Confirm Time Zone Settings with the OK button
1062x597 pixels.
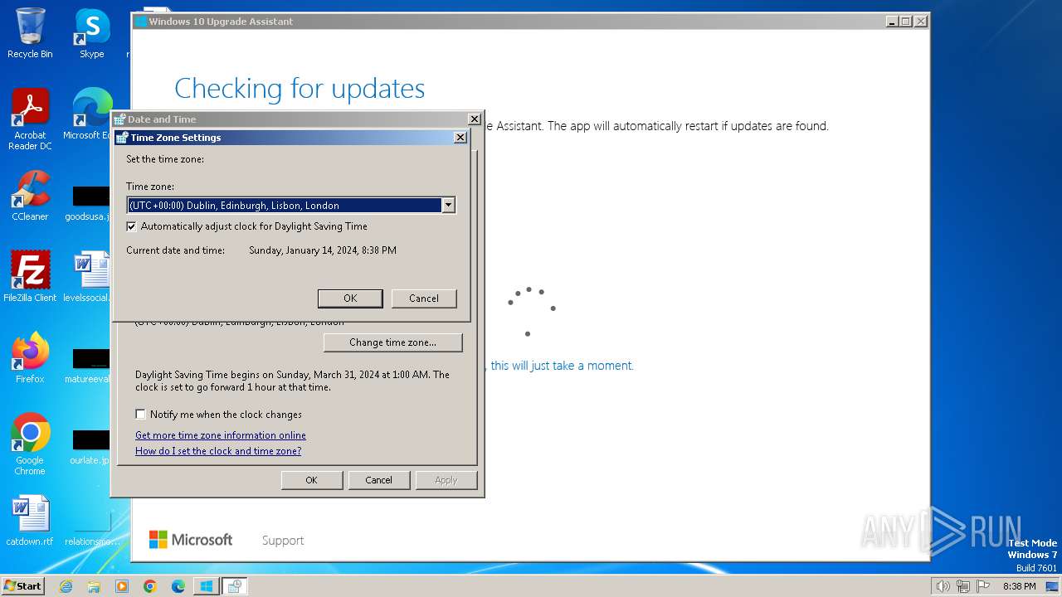pyautogui.click(x=350, y=298)
